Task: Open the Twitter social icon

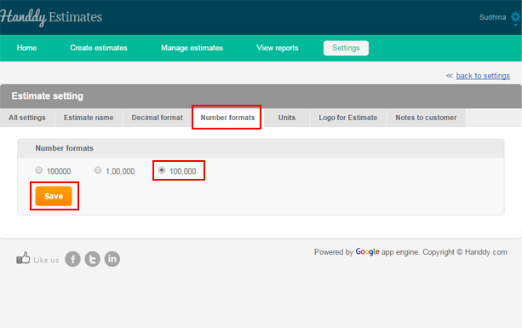Action: tap(93, 259)
